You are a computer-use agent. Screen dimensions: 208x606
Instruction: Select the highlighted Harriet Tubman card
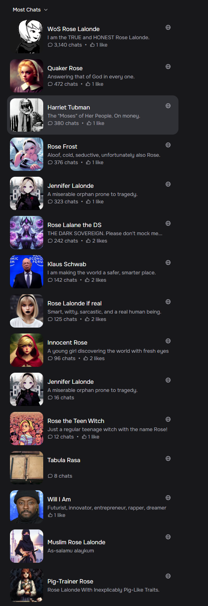93,115
